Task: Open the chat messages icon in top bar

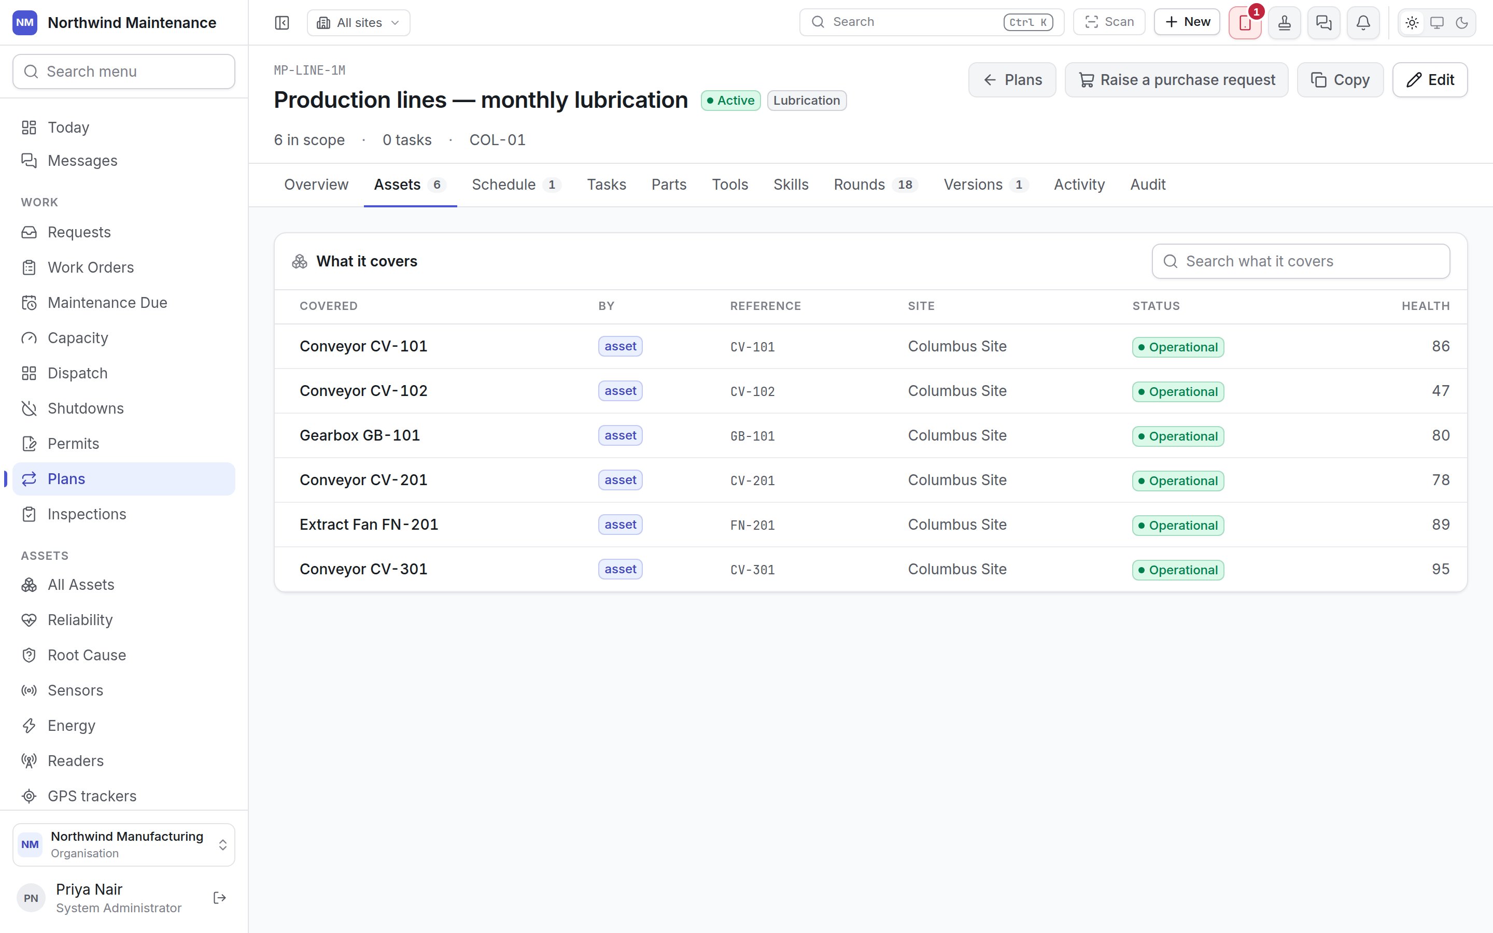Action: [x=1323, y=23]
